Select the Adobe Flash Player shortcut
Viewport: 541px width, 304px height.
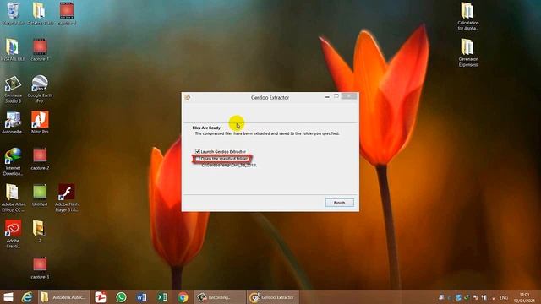pyautogui.click(x=67, y=198)
